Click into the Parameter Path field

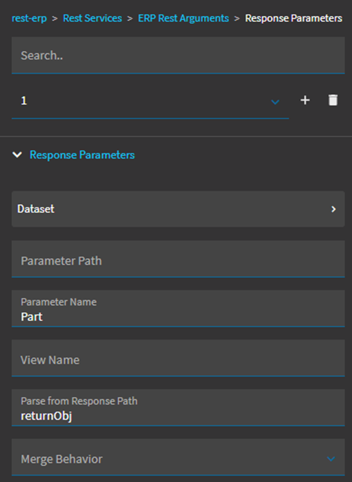pos(177,261)
